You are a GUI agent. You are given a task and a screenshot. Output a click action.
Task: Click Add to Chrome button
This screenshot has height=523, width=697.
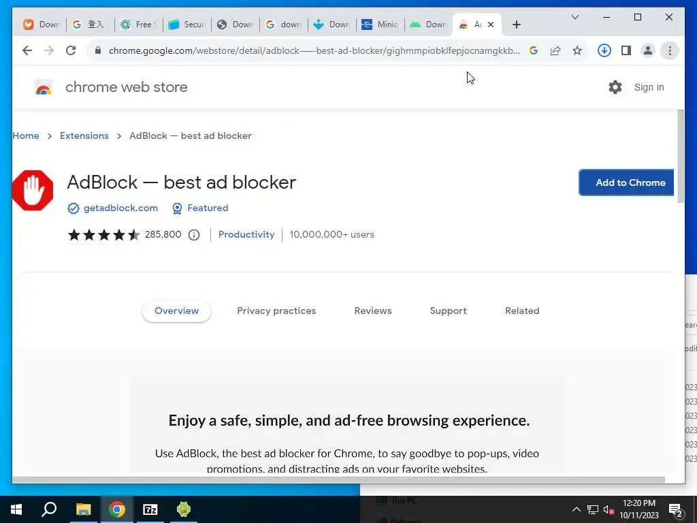(x=626, y=183)
